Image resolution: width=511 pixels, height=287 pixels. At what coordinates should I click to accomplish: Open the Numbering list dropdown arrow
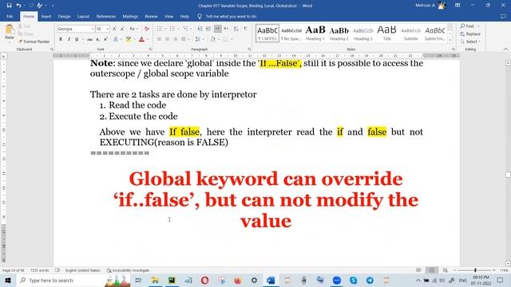[178, 29]
